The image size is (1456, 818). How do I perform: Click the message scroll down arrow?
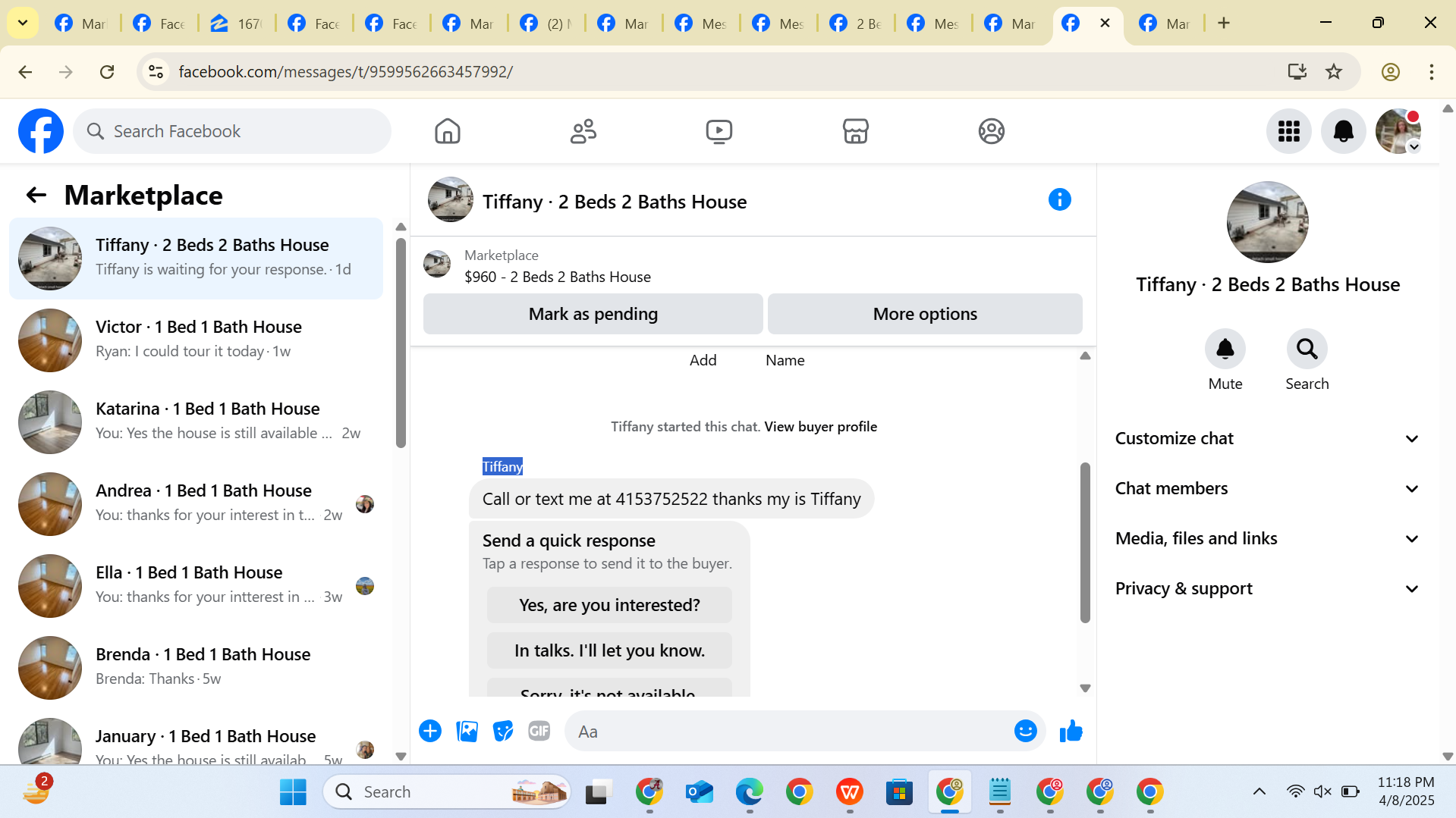click(1085, 688)
